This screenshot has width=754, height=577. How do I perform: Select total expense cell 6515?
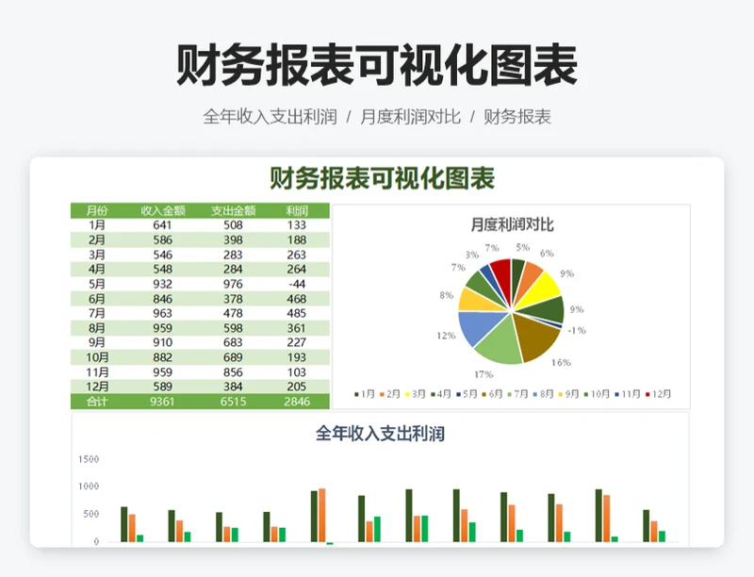point(233,402)
